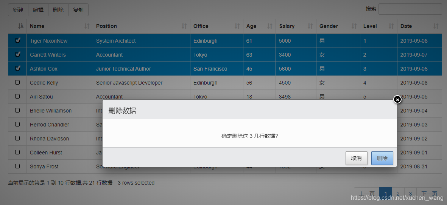
Task: Sort by the Gender column sort icon
Action: tap(354, 26)
